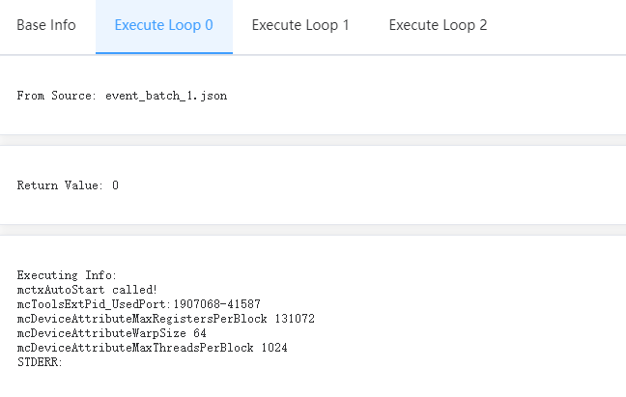Viewport: 626px width, 397px height.
Task: Select the Execute Loop 0 tab
Action: pyautogui.click(x=163, y=26)
